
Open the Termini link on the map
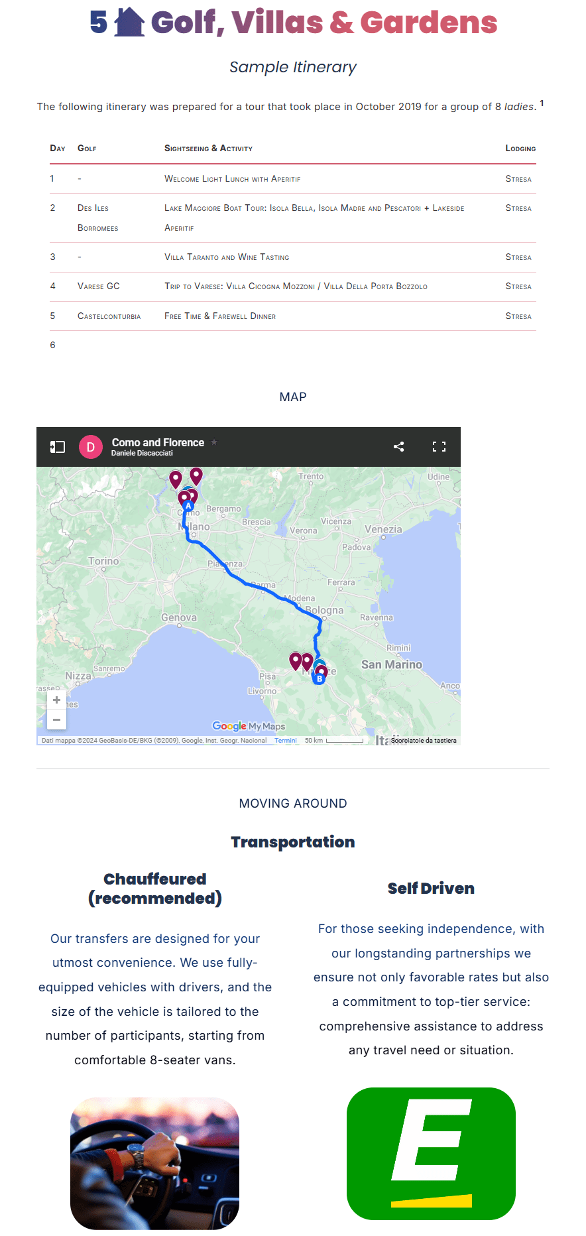(x=286, y=741)
